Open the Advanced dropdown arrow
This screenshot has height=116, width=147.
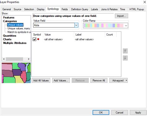tap(126, 80)
